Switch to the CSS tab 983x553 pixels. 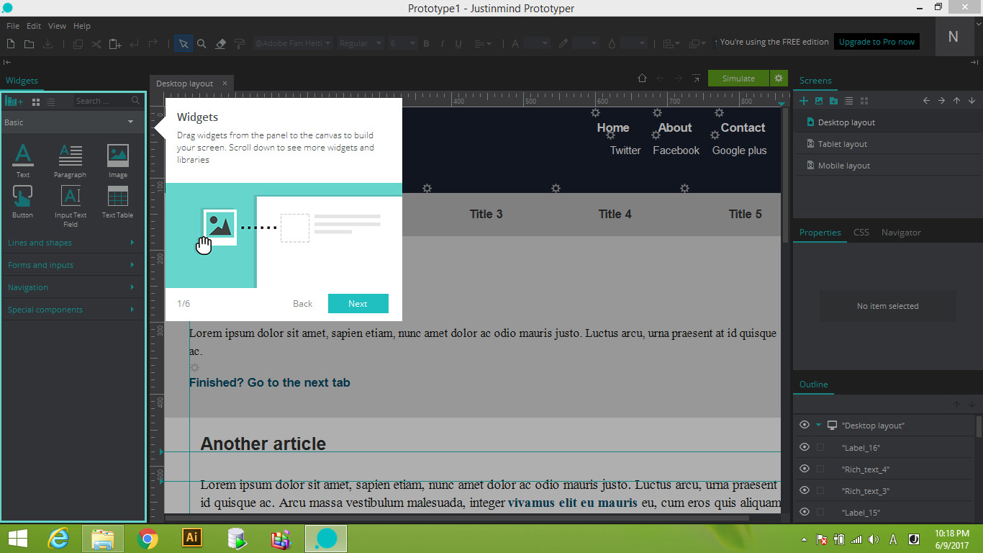(x=861, y=233)
